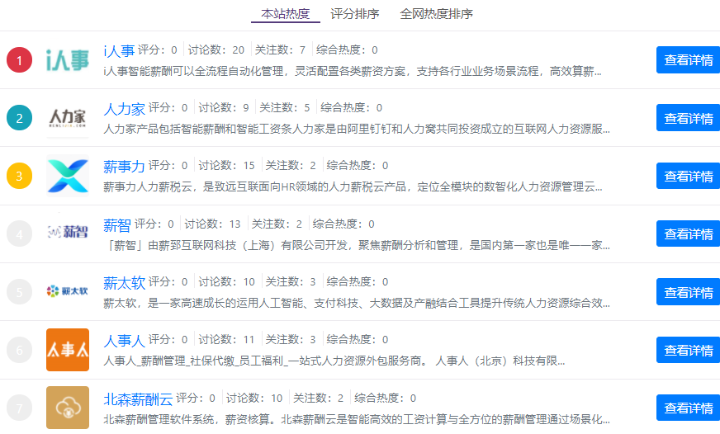The height and width of the screenshot is (434, 720).
Task: Click 查看详情 for 薪事力
Action: [688, 176]
